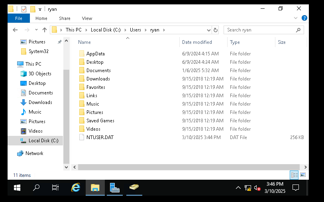The image size is (324, 202).
Task: Select the 3D Objects sidebar icon
Action: point(23,74)
